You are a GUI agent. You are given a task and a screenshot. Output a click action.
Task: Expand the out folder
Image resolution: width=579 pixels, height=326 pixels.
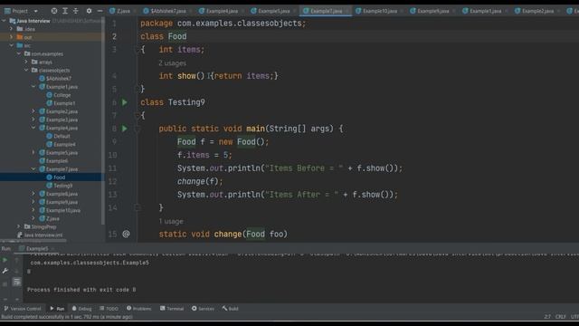pyautogui.click(x=12, y=37)
